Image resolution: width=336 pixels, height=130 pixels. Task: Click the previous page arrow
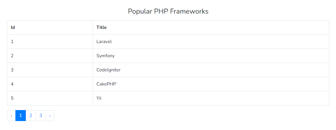pyautogui.click(x=11, y=116)
